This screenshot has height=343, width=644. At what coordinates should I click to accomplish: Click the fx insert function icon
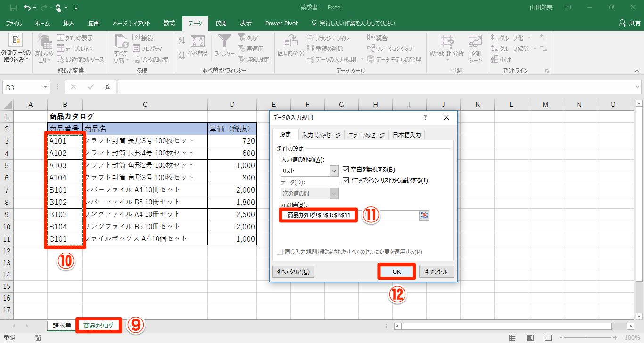tap(107, 87)
